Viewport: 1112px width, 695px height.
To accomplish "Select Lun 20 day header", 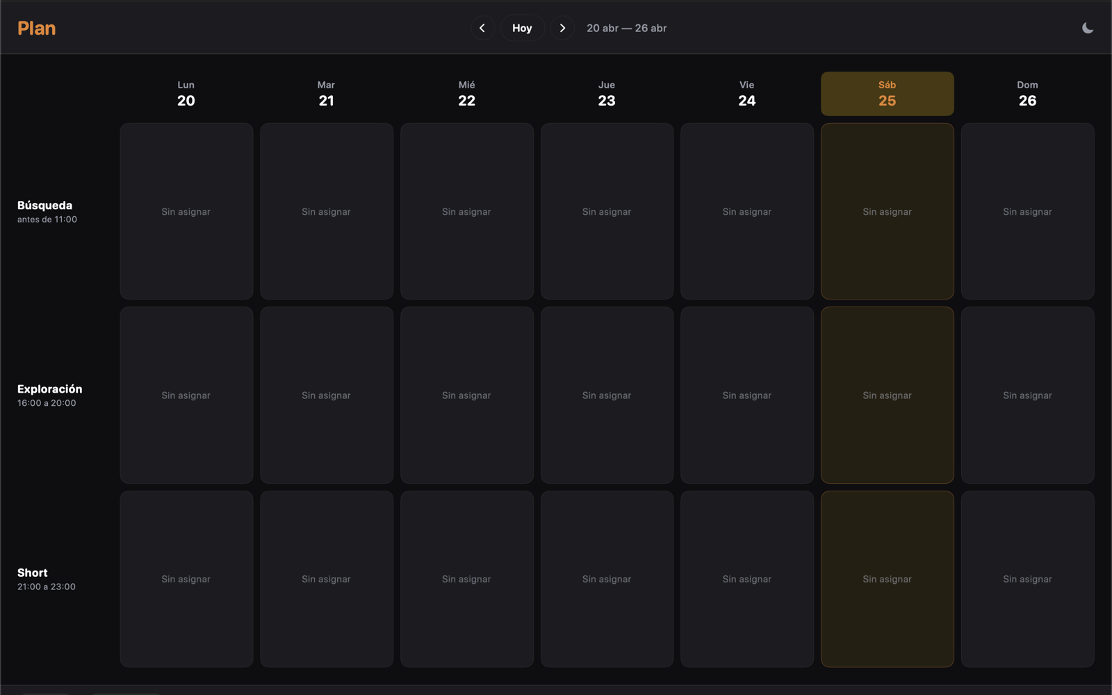I will pos(186,94).
